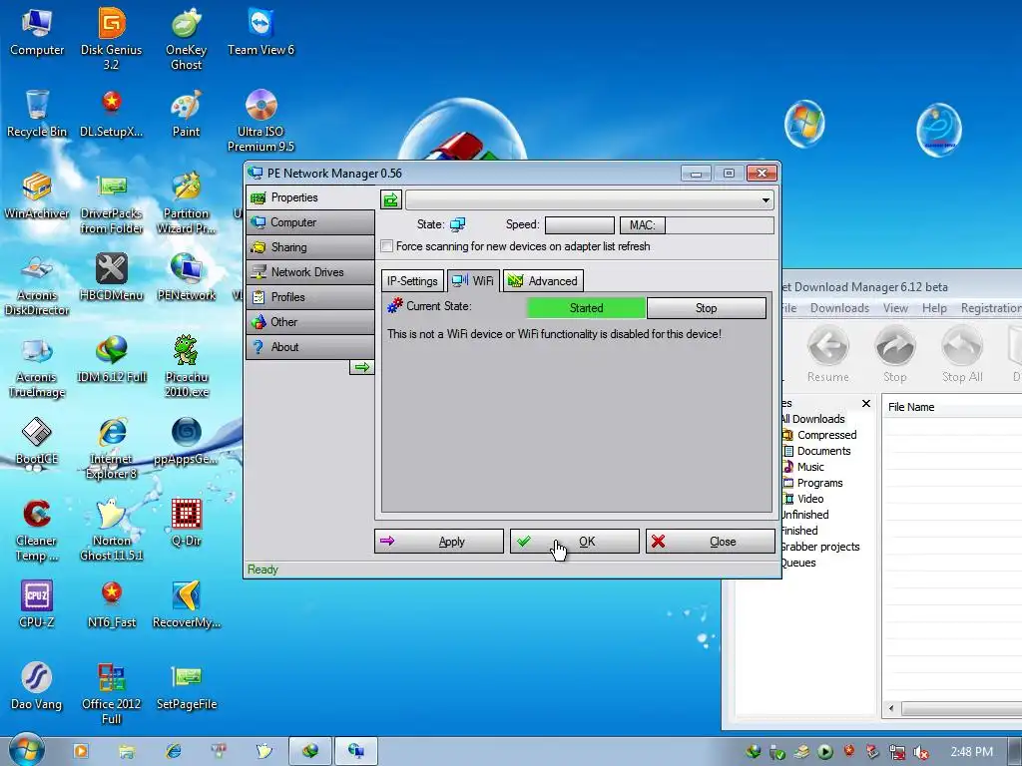
Task: Click the green adapter refresh icon
Action: (390, 199)
